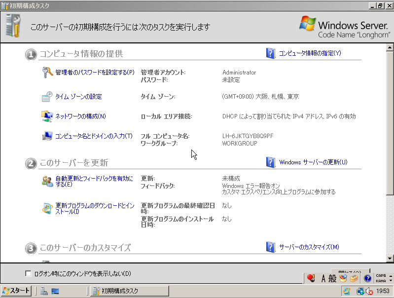The height and width of the screenshot is (298, 394).
Task: Click the users icon for automatic updates
Action: point(47,181)
